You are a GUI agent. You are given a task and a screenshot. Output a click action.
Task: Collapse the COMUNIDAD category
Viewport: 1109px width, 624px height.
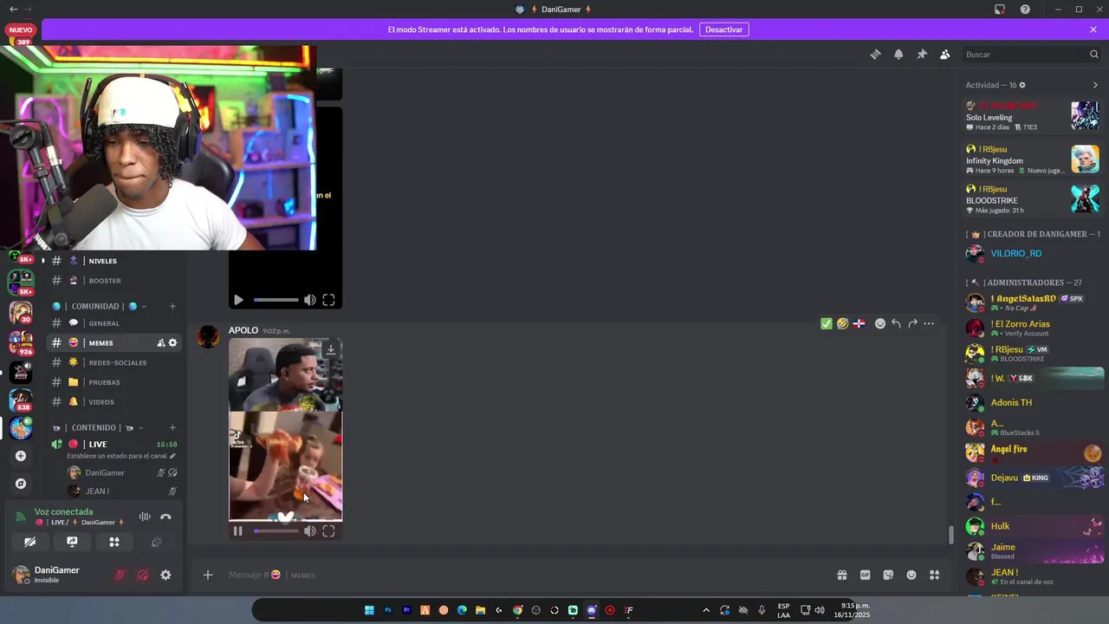pos(100,306)
